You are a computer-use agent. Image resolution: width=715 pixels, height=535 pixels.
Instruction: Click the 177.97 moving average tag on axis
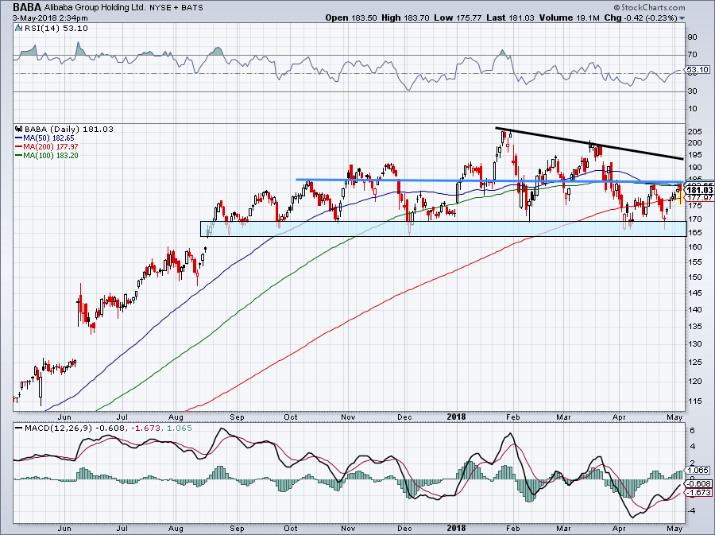(699, 197)
